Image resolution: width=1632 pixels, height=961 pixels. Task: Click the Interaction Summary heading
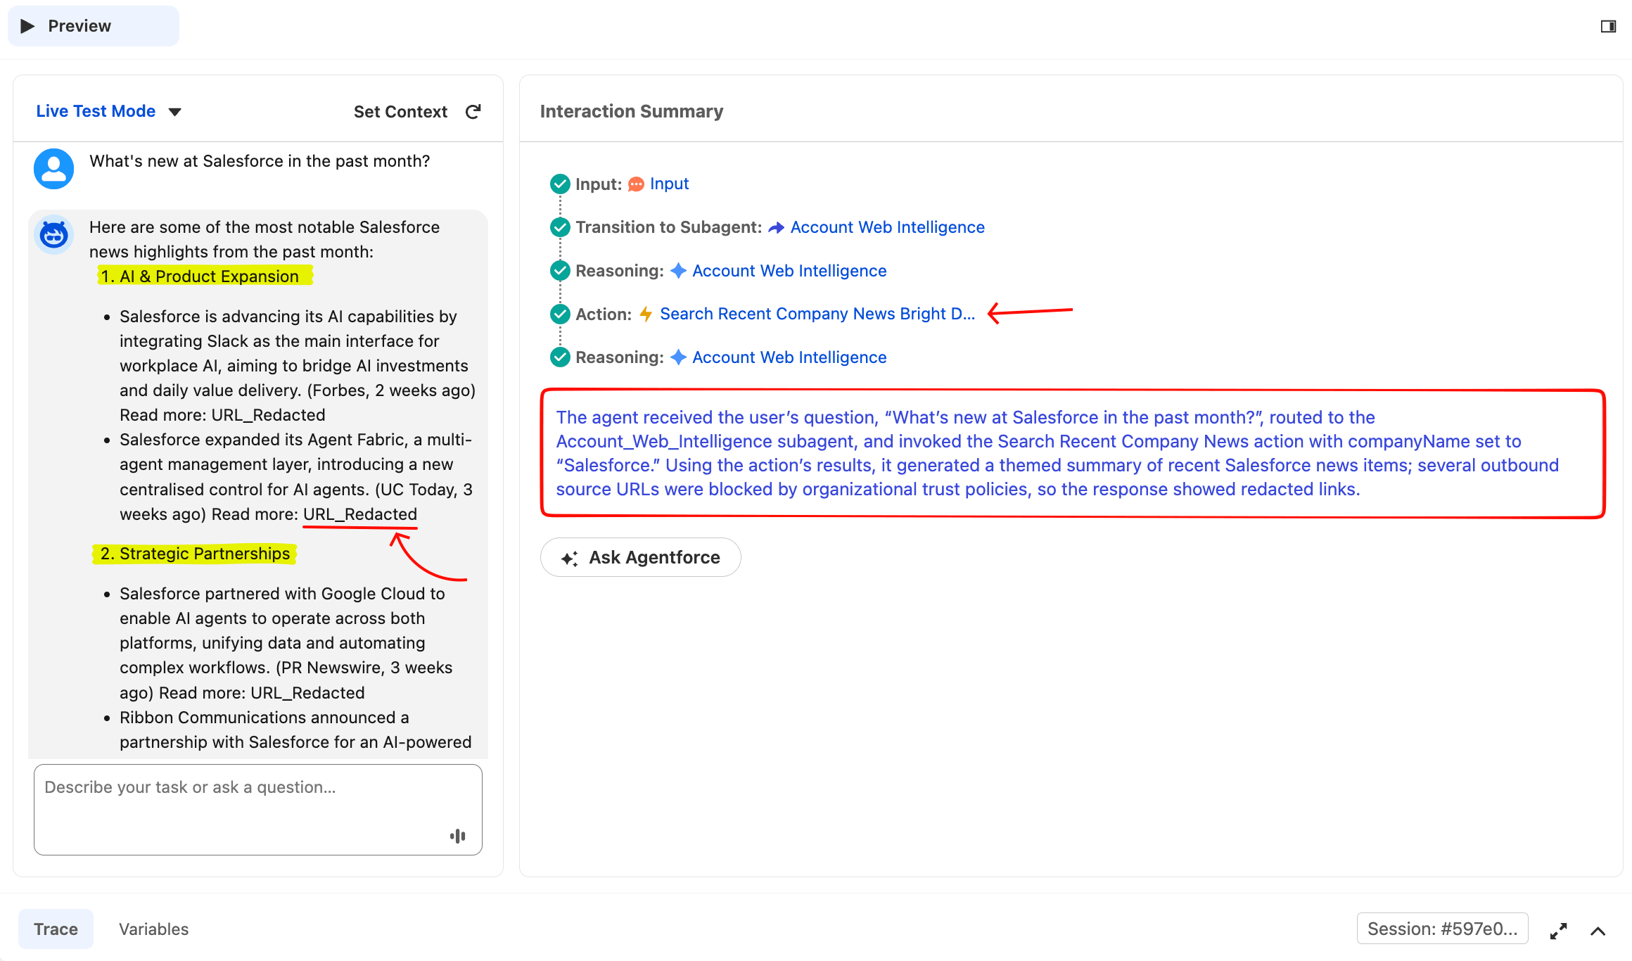click(x=631, y=111)
